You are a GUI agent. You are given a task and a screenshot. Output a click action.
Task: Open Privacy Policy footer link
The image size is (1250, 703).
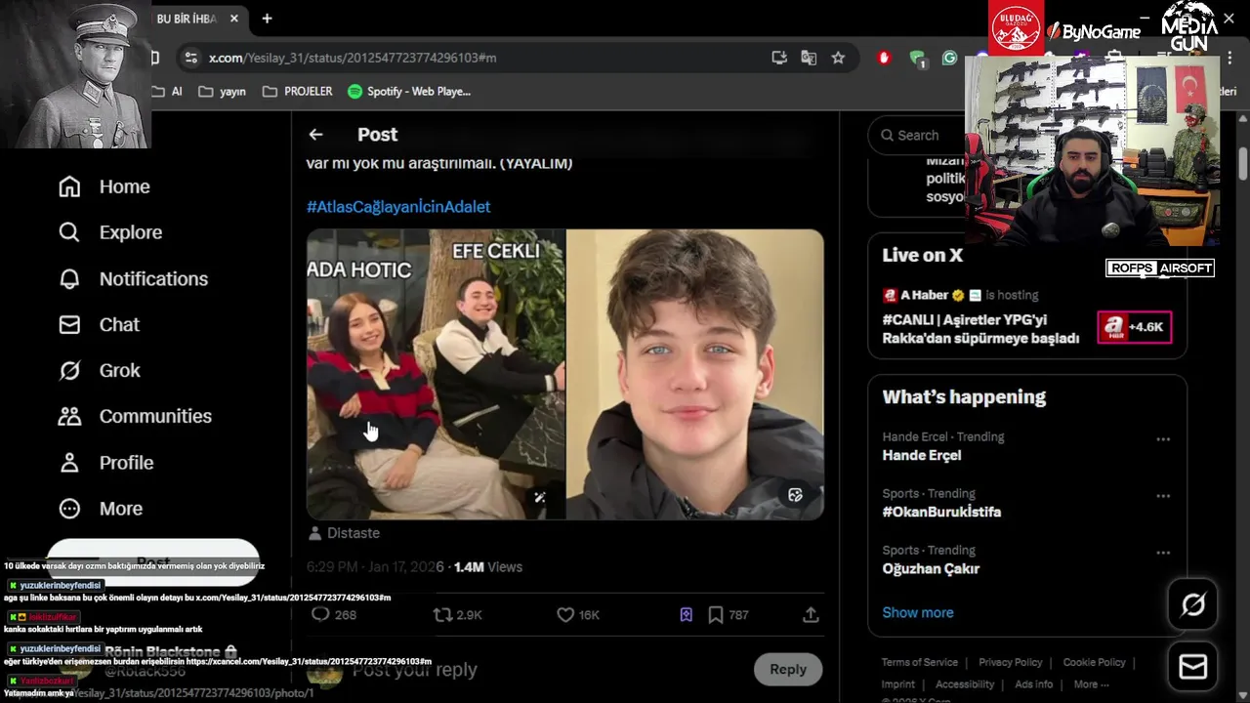click(x=1011, y=662)
